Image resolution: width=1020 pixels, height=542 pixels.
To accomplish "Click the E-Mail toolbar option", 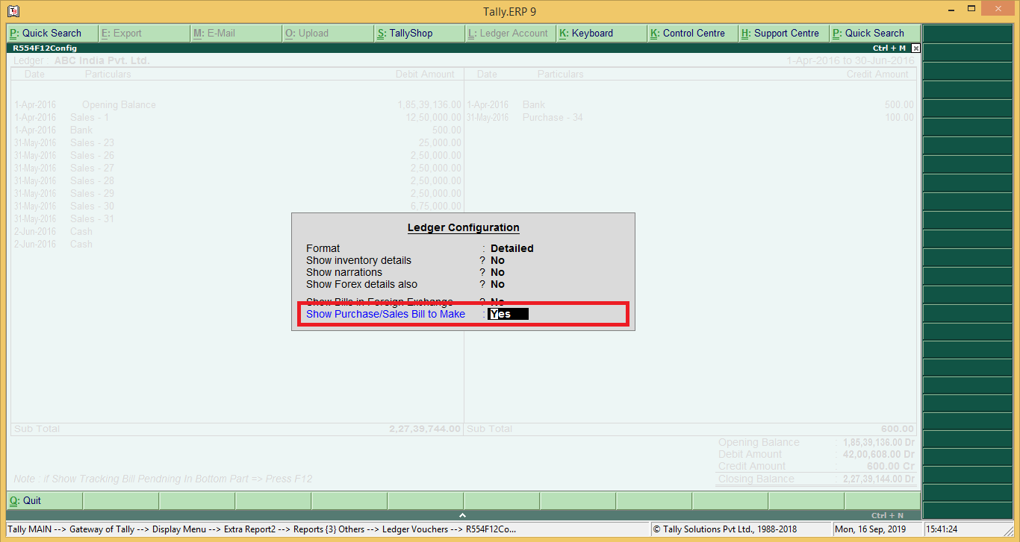I will [x=236, y=34].
